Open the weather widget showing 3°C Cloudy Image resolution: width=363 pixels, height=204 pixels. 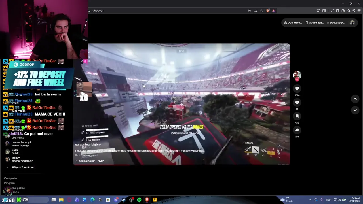(287, 200)
